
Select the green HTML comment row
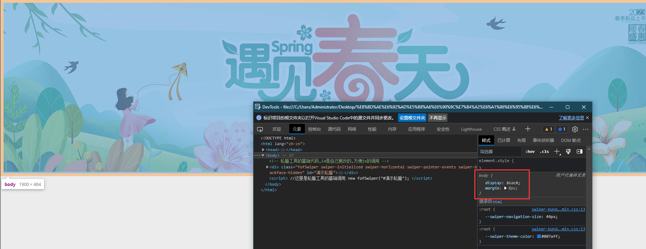329,161
